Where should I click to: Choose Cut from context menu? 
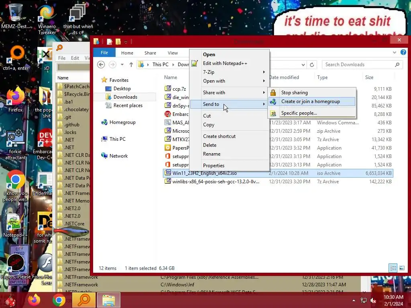coord(229,116)
